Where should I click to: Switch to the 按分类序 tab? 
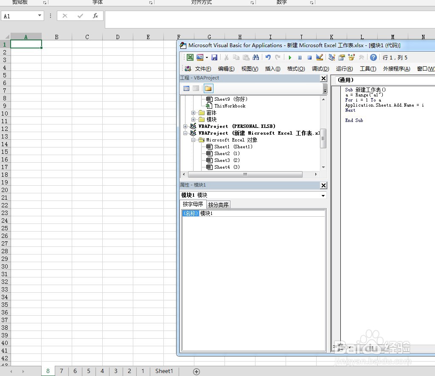pos(218,205)
